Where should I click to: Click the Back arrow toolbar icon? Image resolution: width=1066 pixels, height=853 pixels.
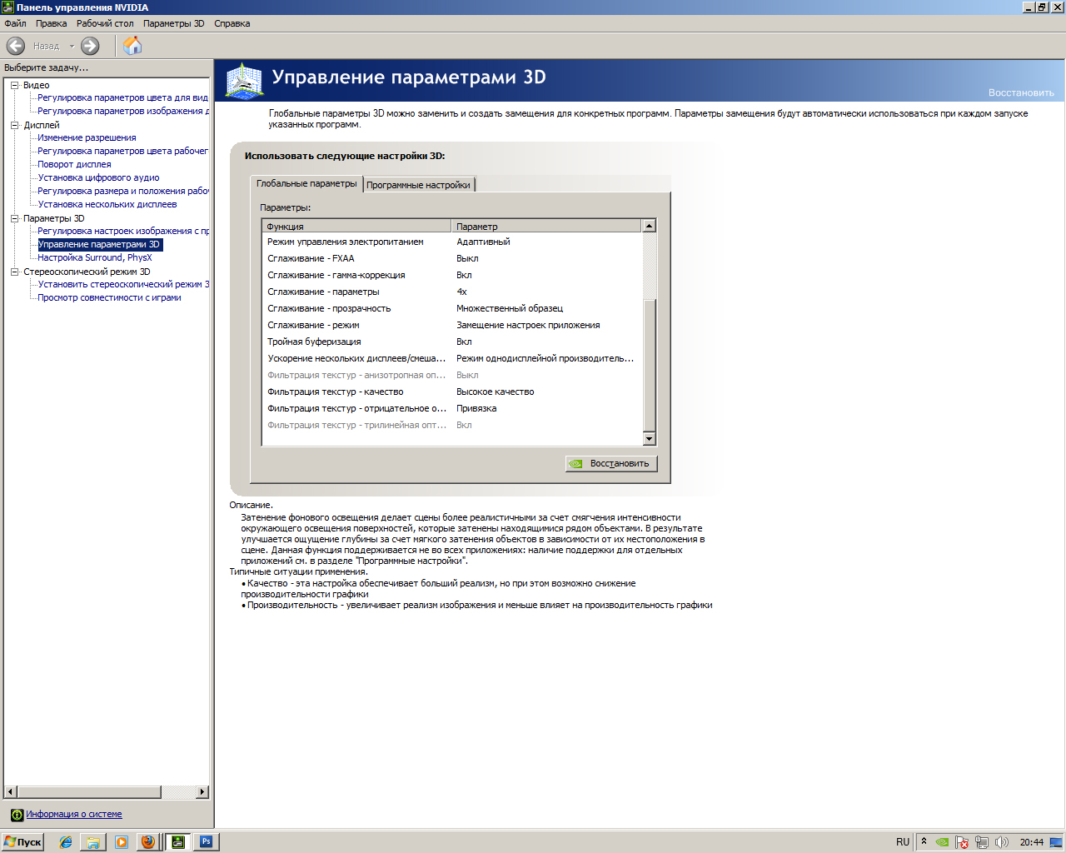[x=16, y=46]
